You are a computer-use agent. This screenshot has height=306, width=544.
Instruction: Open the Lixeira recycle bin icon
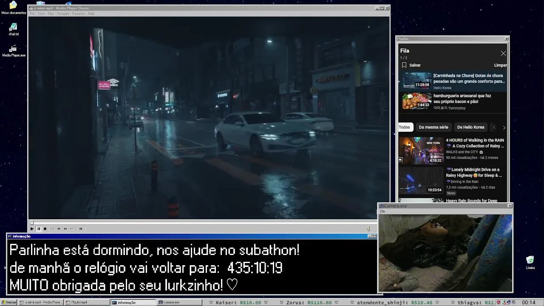tap(530, 262)
